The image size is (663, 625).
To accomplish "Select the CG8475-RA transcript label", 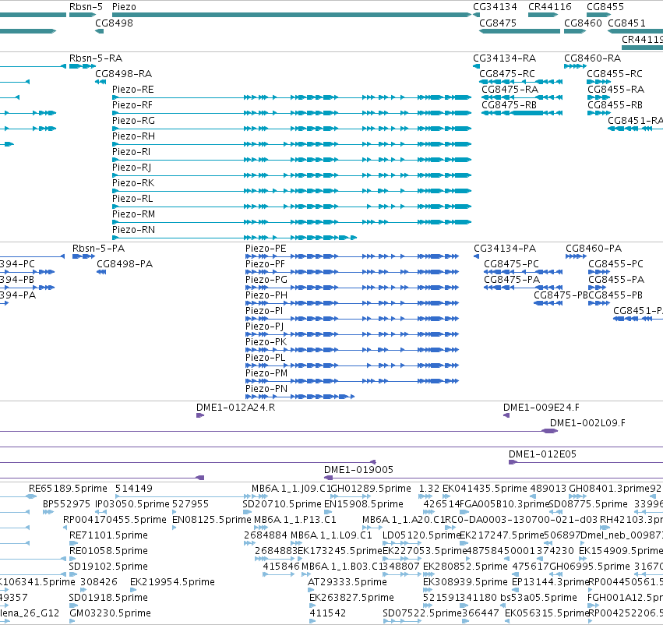I will click(510, 90).
